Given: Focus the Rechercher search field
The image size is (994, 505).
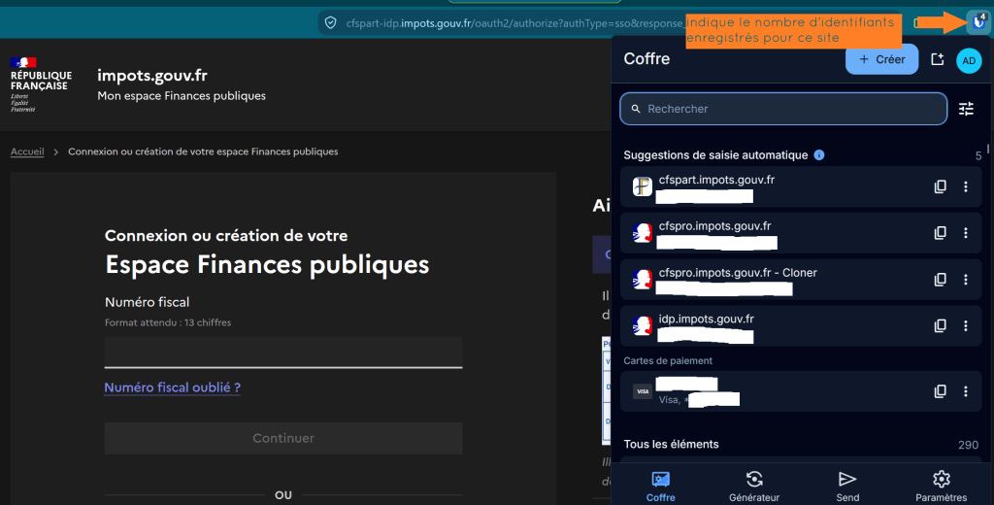Looking at the screenshot, I should click(783, 109).
